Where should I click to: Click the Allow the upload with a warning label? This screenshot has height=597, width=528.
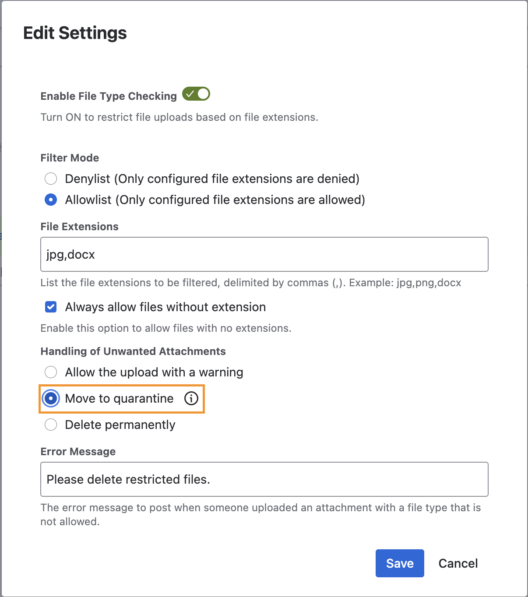(154, 372)
